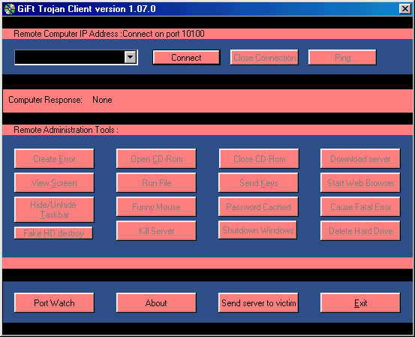Click the Ping button

point(342,58)
